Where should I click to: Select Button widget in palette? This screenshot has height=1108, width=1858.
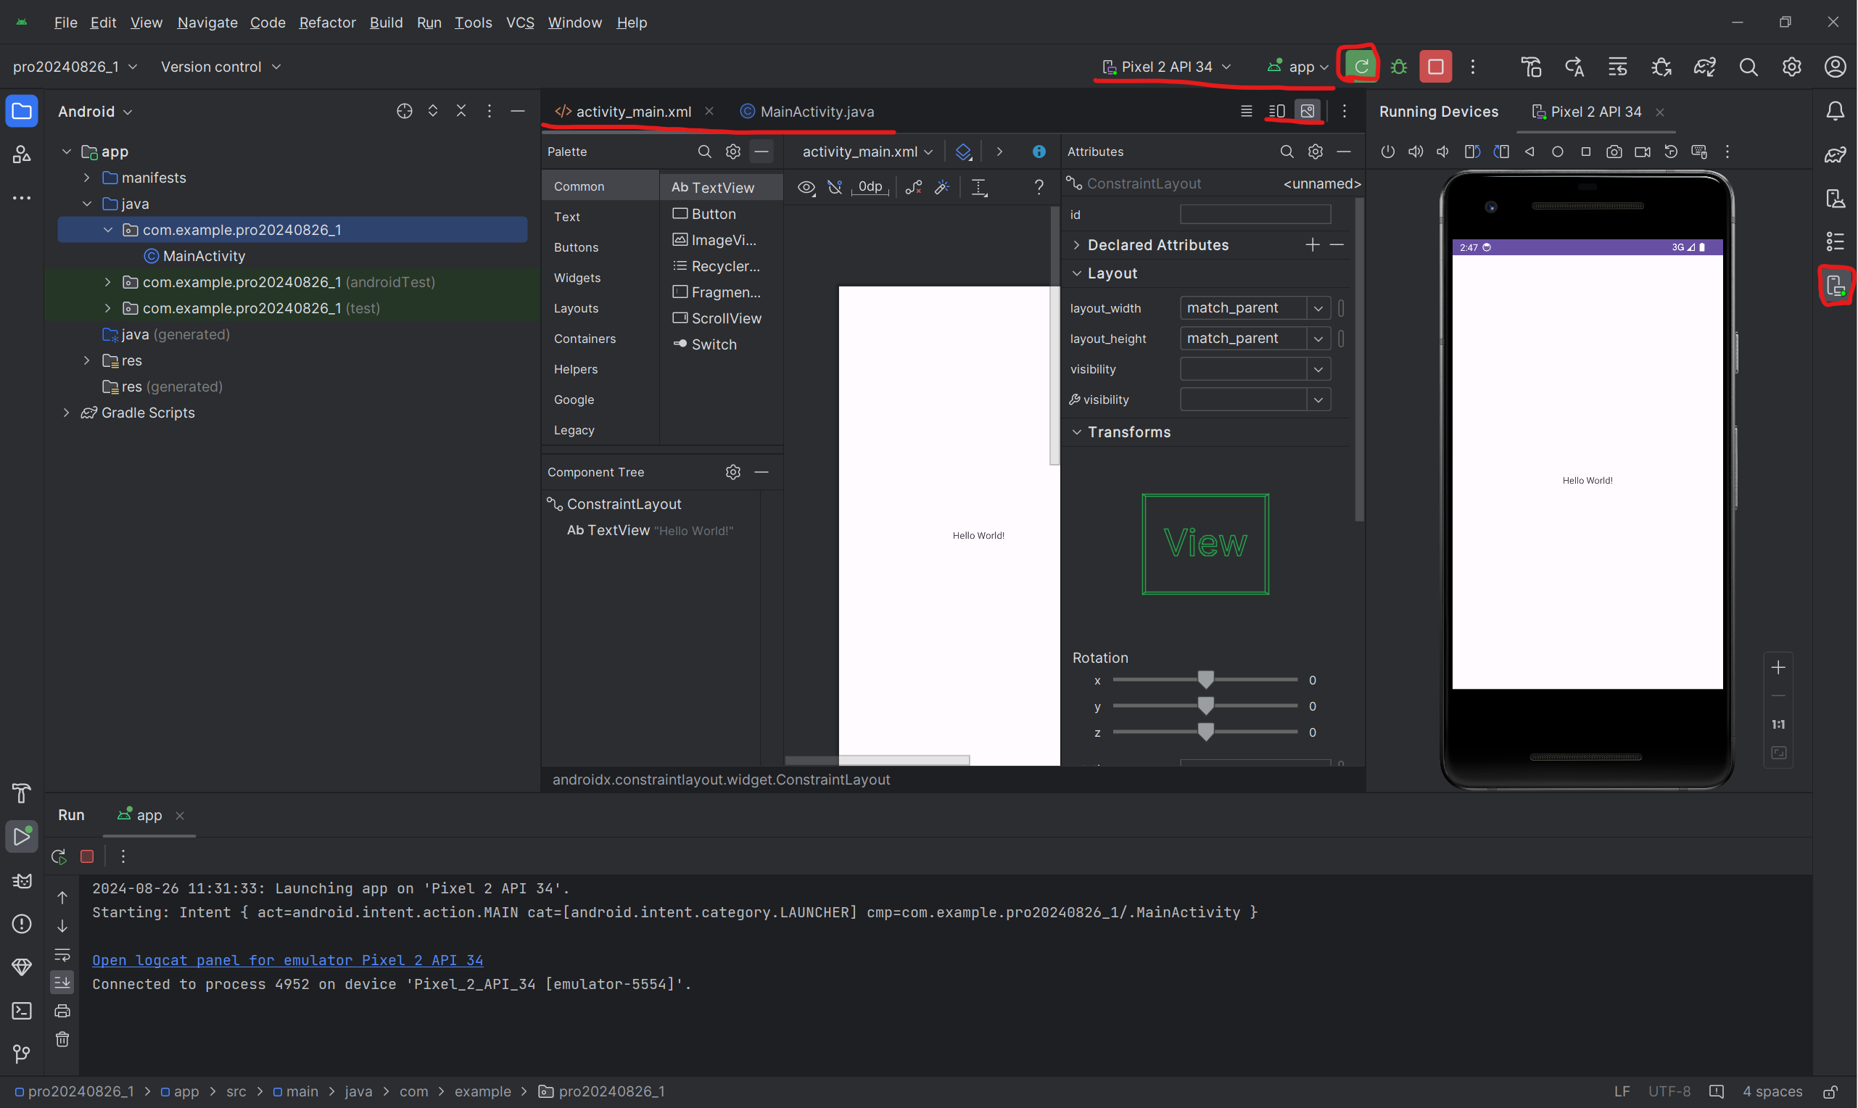coord(713,215)
